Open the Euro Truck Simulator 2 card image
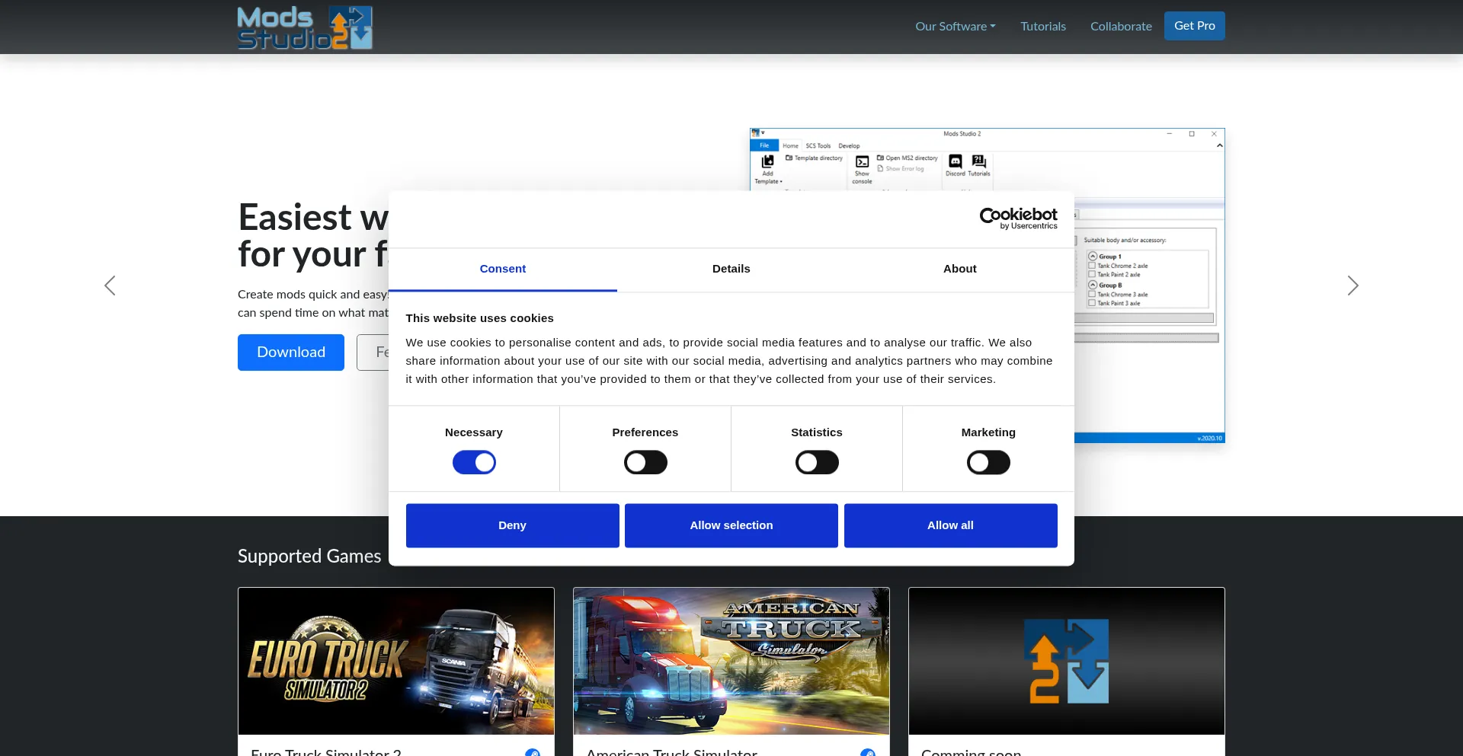Viewport: 1463px width, 756px height. click(396, 661)
